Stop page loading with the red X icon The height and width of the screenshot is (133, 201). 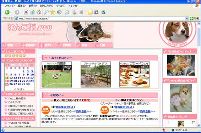coord(26,12)
